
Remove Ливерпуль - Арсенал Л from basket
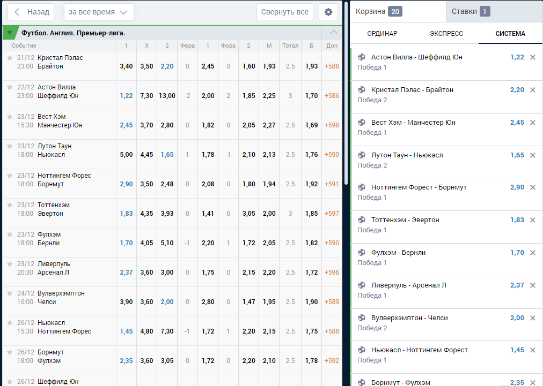coord(533,285)
